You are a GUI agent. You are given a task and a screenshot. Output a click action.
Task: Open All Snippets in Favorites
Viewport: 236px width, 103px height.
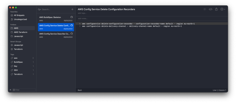click(x=22, y=15)
